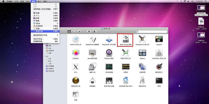Select the X11 app icon
209x104 pixels.
tap(76, 67)
